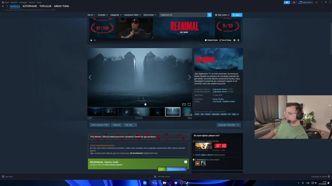Click the broadcast viewers count icon
332x186 pixels.
(91, 40)
